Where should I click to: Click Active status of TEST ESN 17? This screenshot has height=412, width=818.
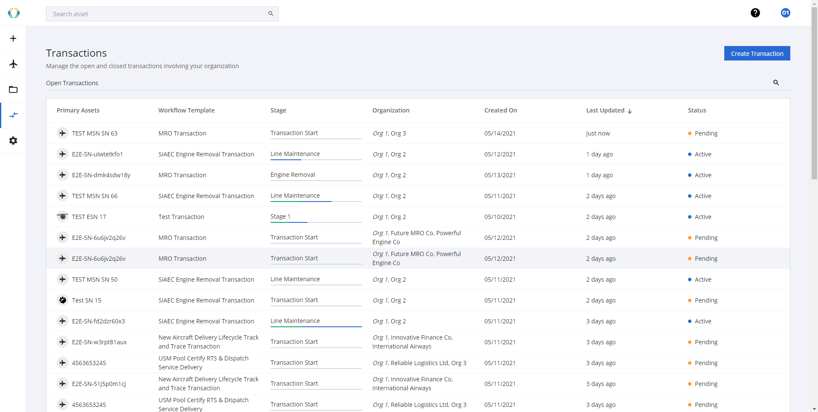[700, 217]
